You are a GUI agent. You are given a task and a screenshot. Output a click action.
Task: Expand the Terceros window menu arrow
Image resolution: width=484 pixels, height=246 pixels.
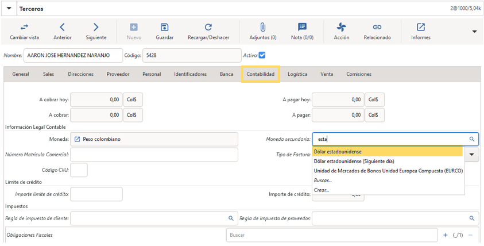9,9
